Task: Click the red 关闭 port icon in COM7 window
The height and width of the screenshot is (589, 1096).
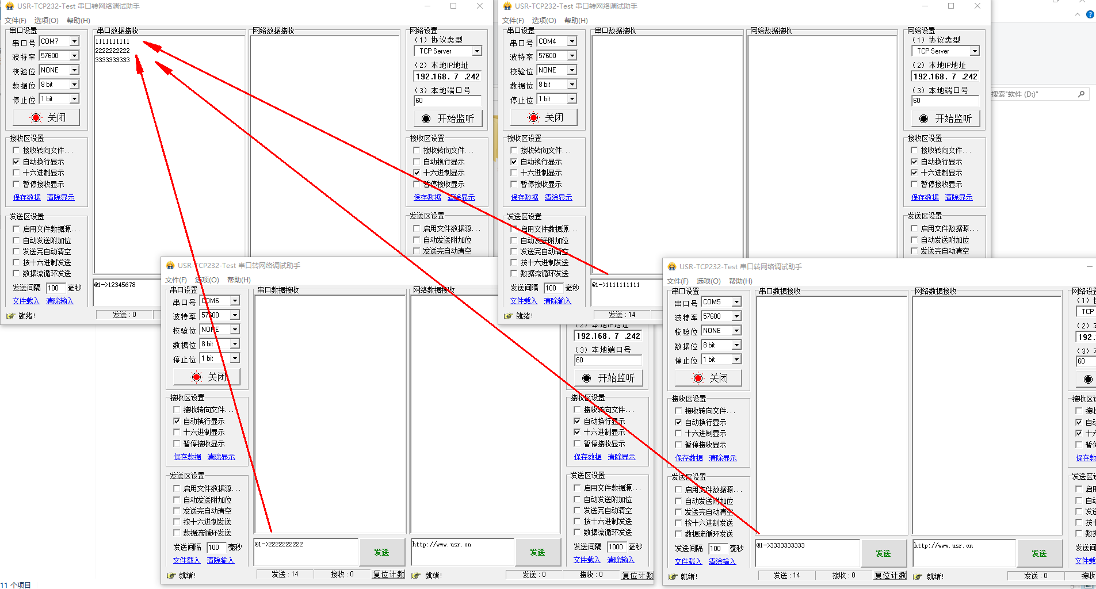Action: (36, 118)
